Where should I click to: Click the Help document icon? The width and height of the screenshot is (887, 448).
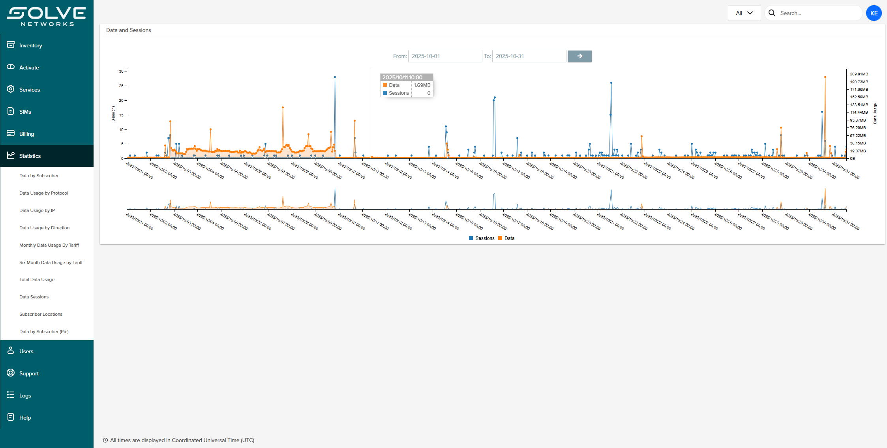tap(11, 417)
